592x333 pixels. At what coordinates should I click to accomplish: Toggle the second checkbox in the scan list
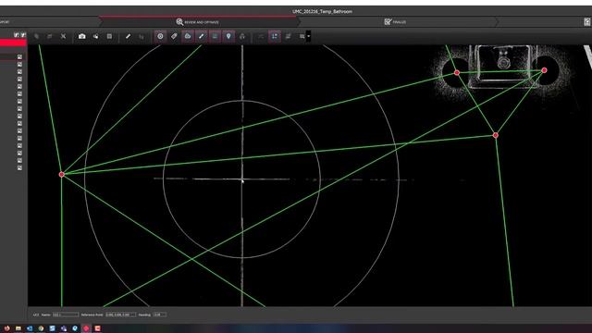19,64
